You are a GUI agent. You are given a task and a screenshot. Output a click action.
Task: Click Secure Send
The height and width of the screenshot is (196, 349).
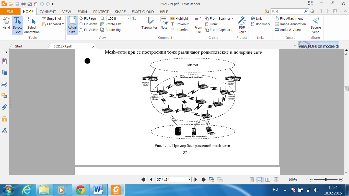(316, 25)
